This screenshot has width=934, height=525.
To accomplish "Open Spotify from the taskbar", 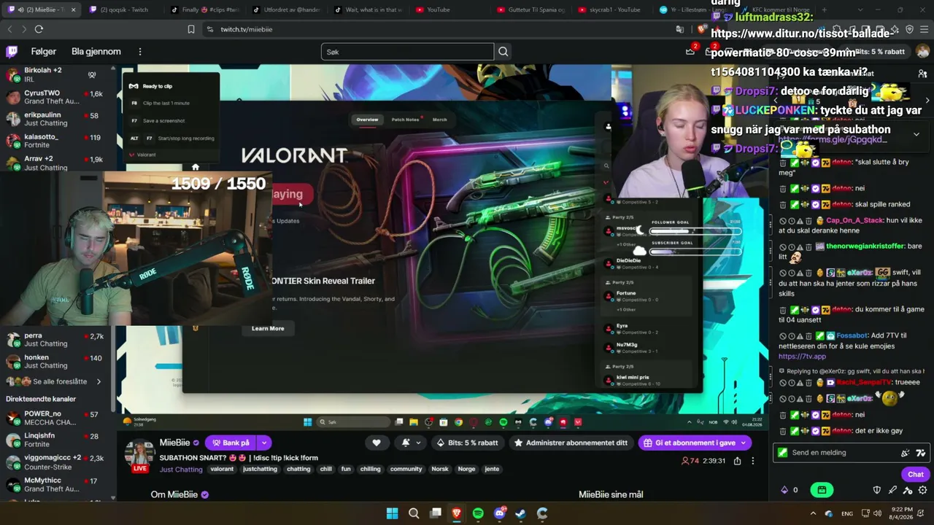I will tap(478, 513).
